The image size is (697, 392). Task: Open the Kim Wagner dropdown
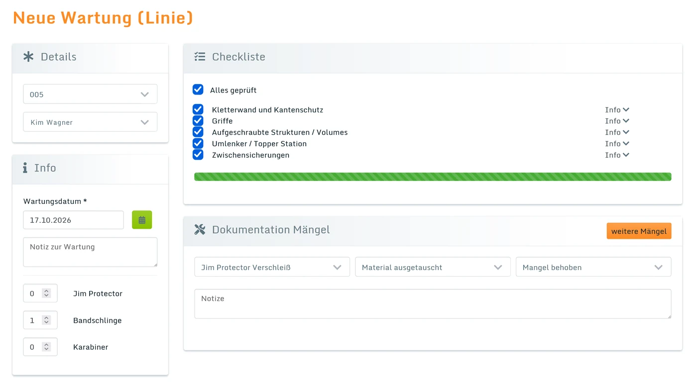(x=90, y=122)
